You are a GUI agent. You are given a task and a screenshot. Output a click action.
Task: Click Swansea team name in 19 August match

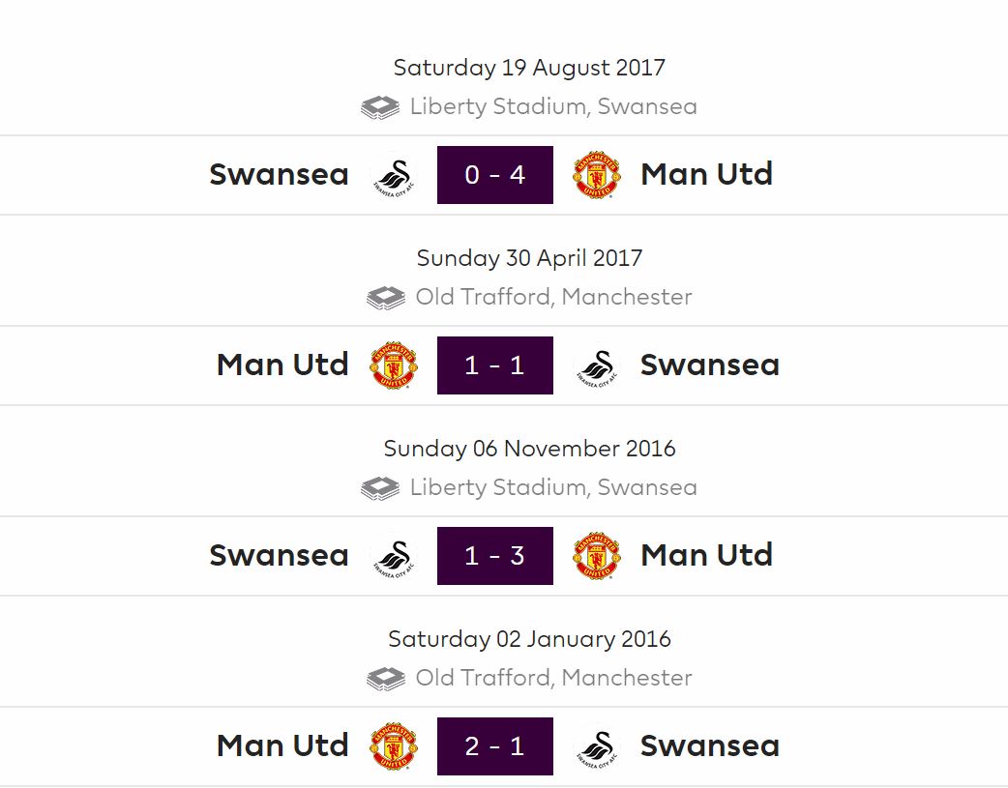click(x=279, y=174)
